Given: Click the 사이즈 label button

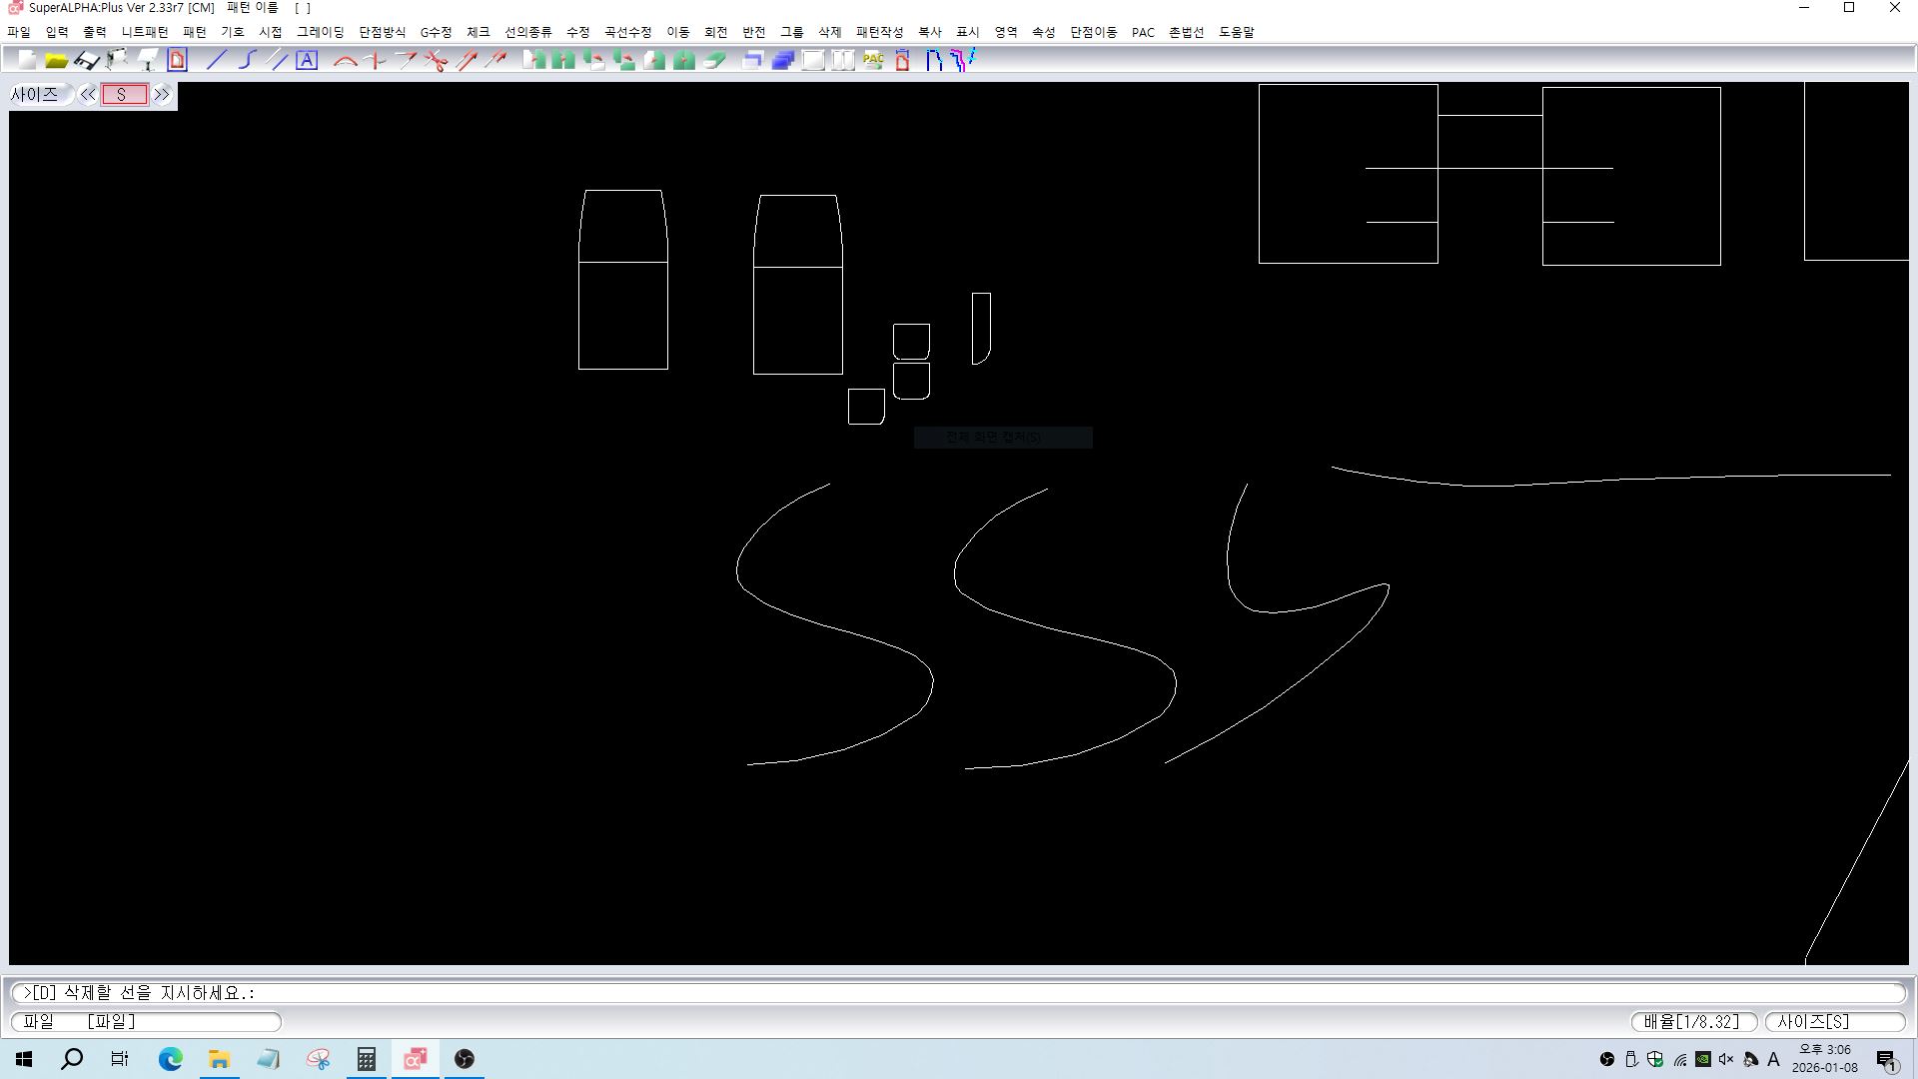Looking at the screenshot, I should 36,95.
